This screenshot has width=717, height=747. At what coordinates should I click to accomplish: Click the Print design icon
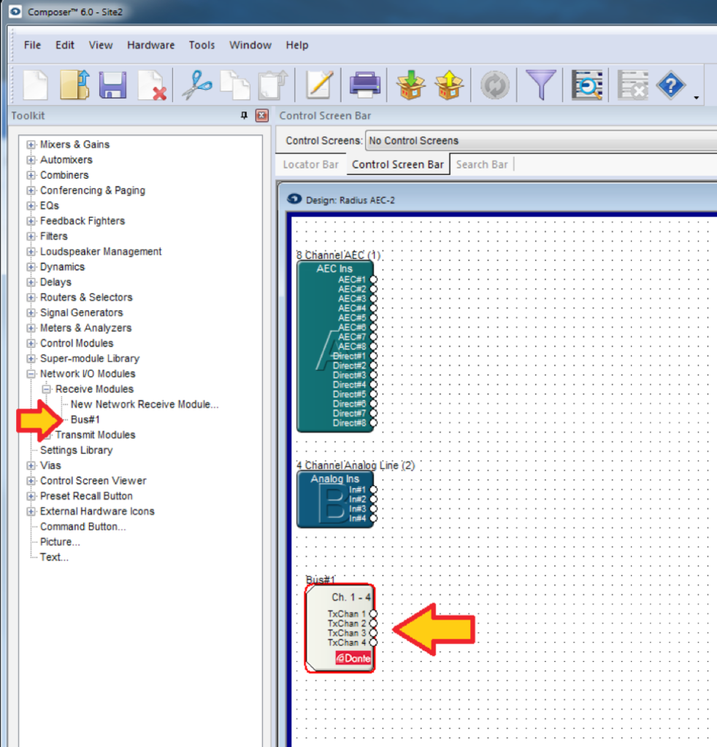click(x=364, y=85)
